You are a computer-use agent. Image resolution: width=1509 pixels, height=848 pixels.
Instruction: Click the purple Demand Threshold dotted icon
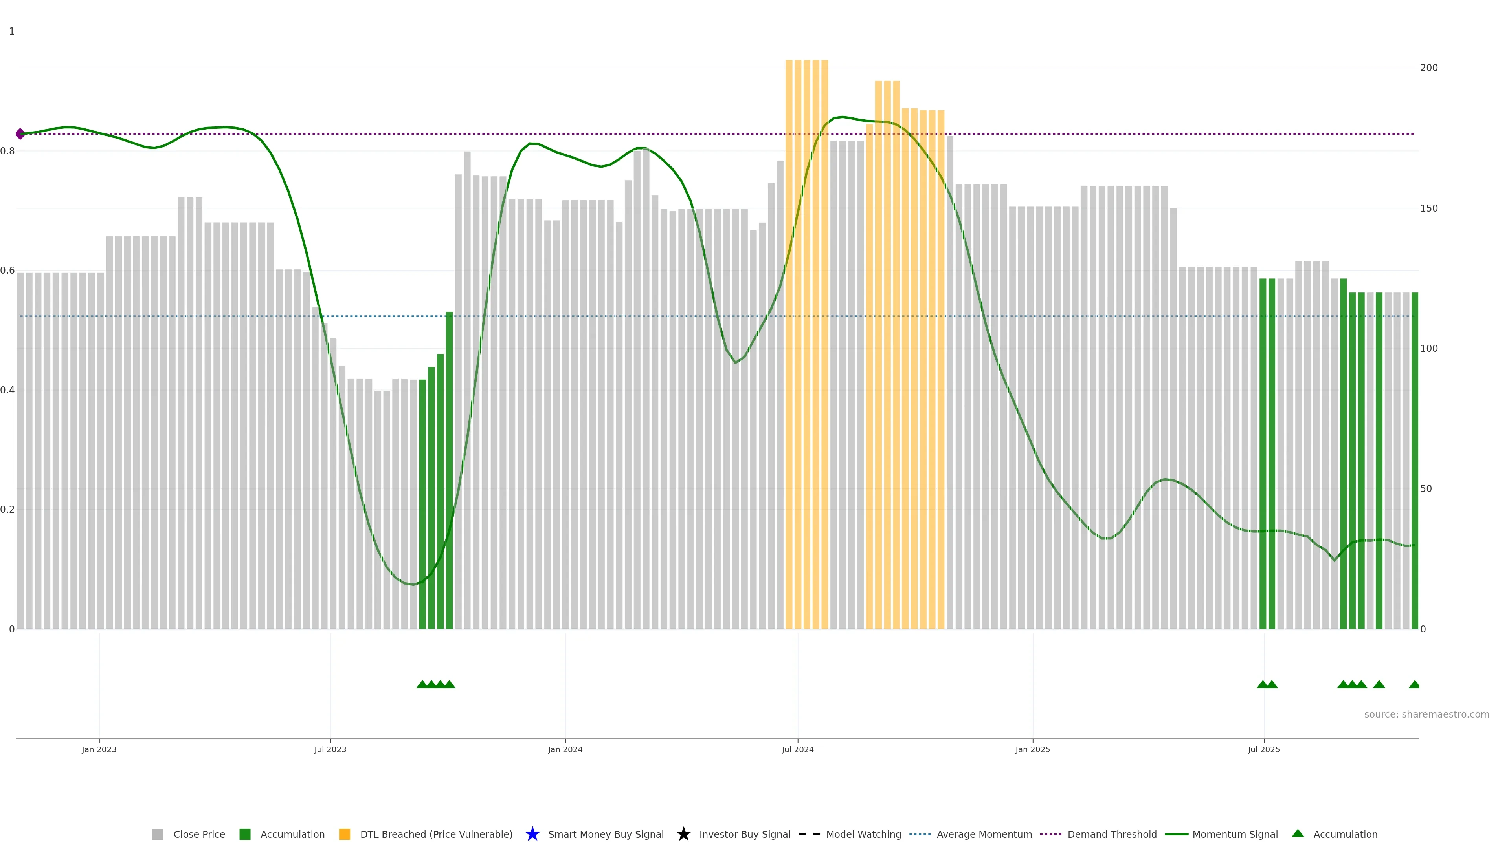click(x=1050, y=834)
